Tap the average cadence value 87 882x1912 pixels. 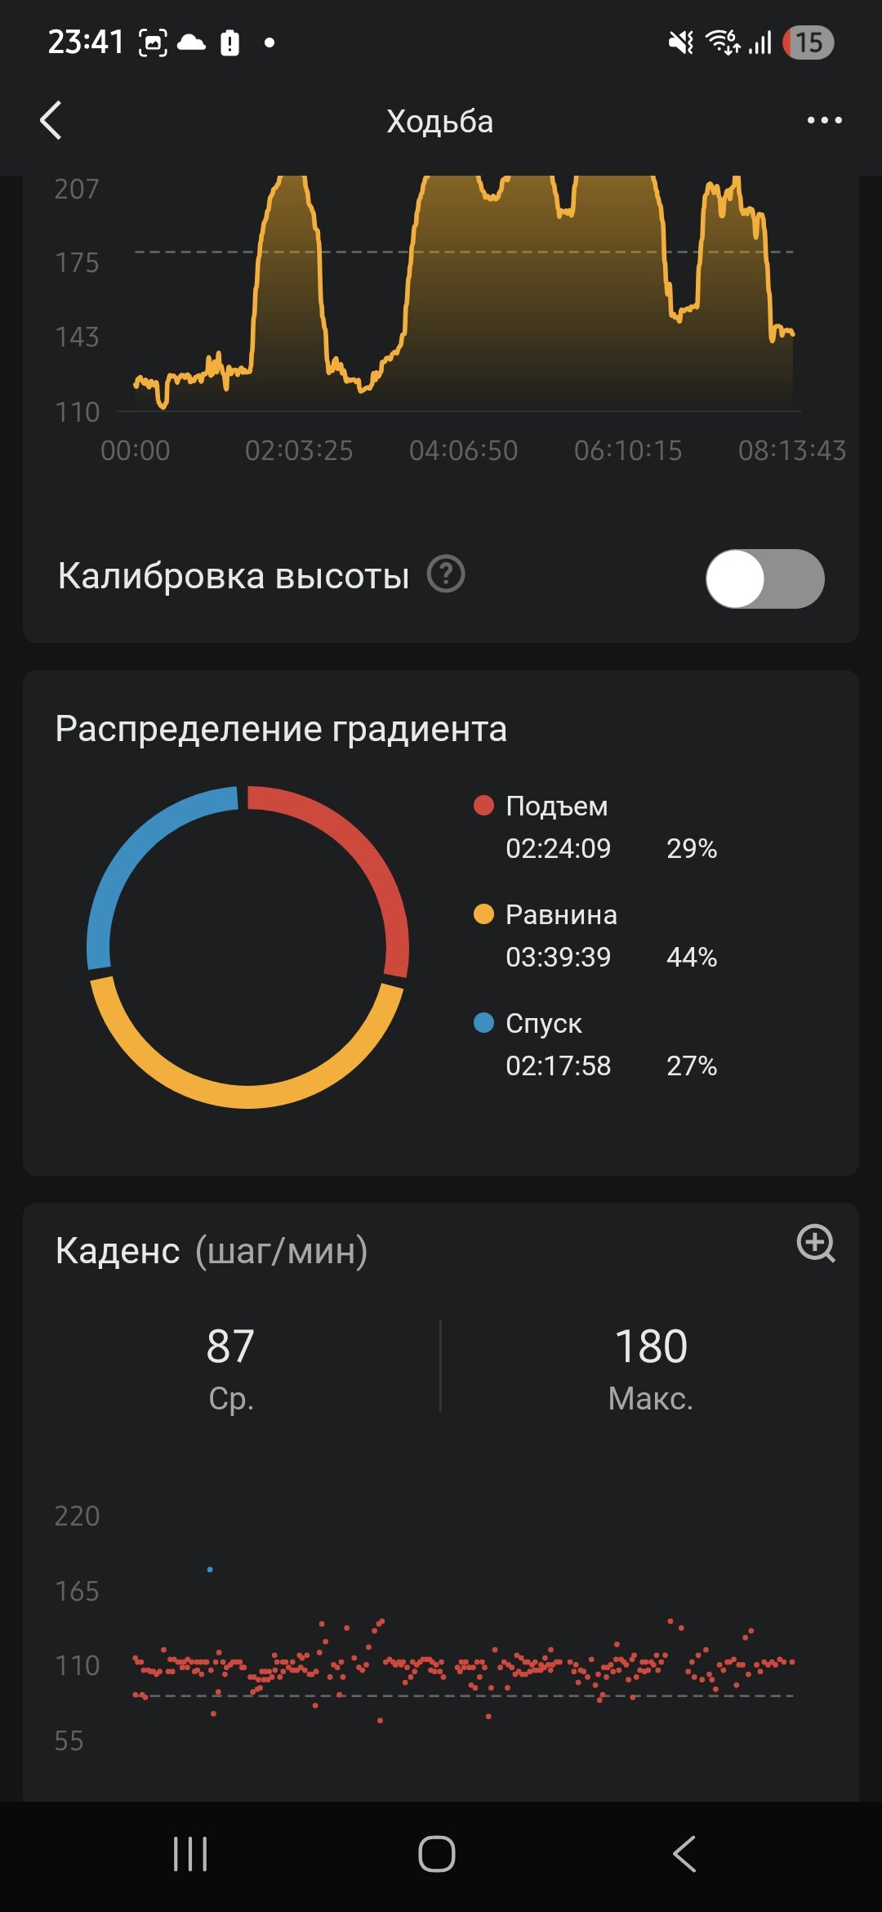tap(230, 1347)
